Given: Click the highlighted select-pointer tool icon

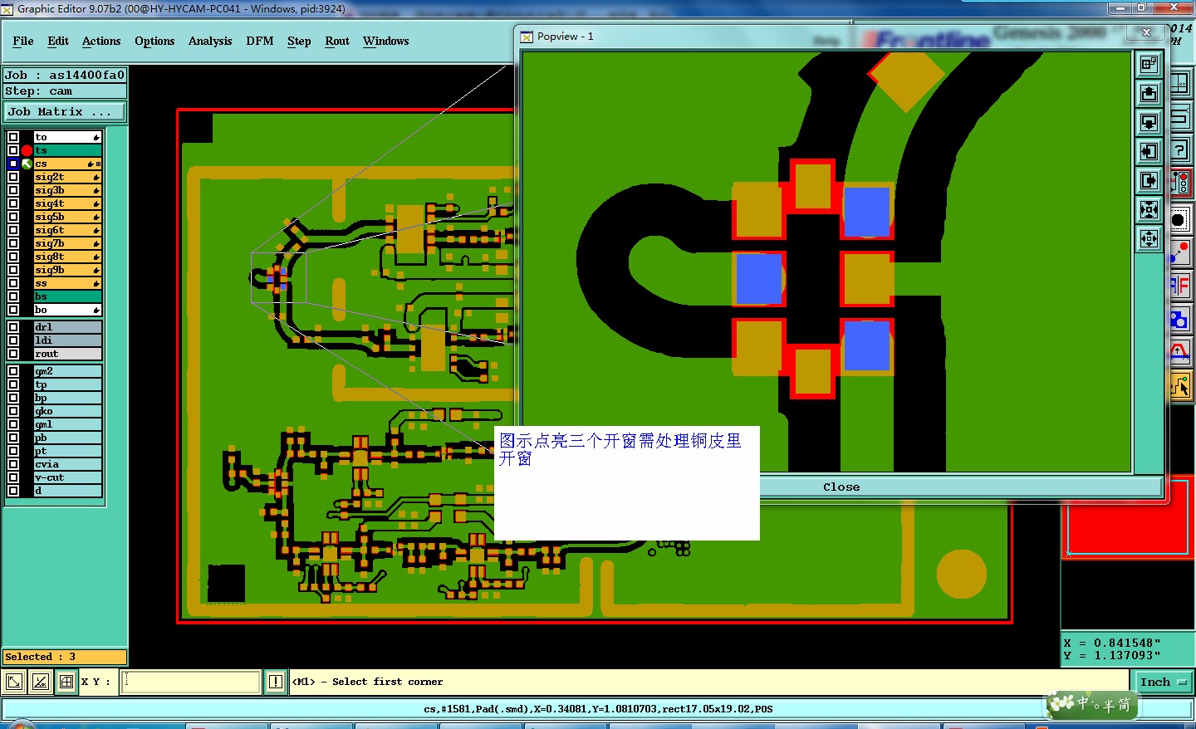Looking at the screenshot, I should pos(1180,385).
